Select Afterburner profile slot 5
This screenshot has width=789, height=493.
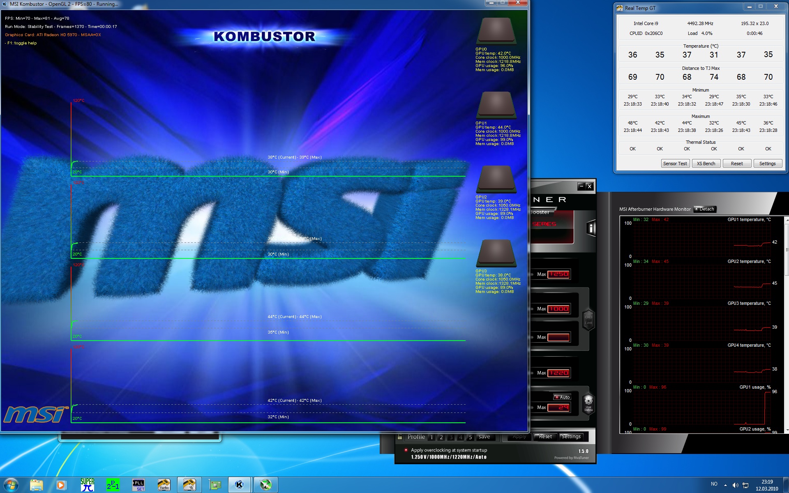(x=471, y=437)
